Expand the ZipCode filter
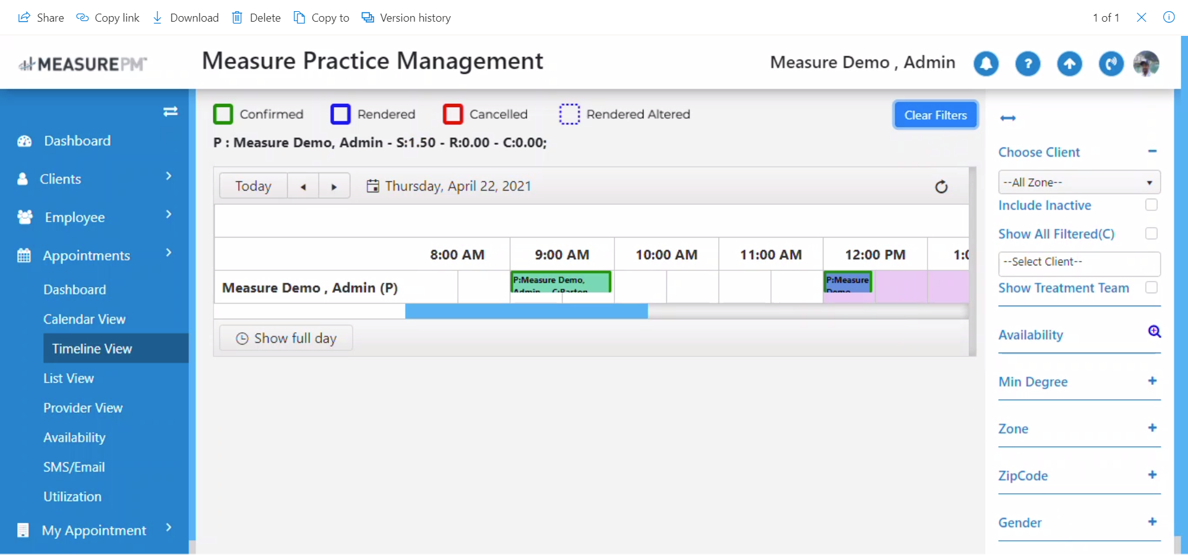Image resolution: width=1188 pixels, height=555 pixels. pos(1152,475)
